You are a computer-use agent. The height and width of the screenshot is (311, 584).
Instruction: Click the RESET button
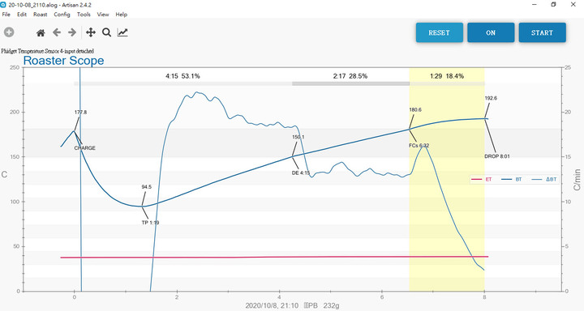pos(440,32)
